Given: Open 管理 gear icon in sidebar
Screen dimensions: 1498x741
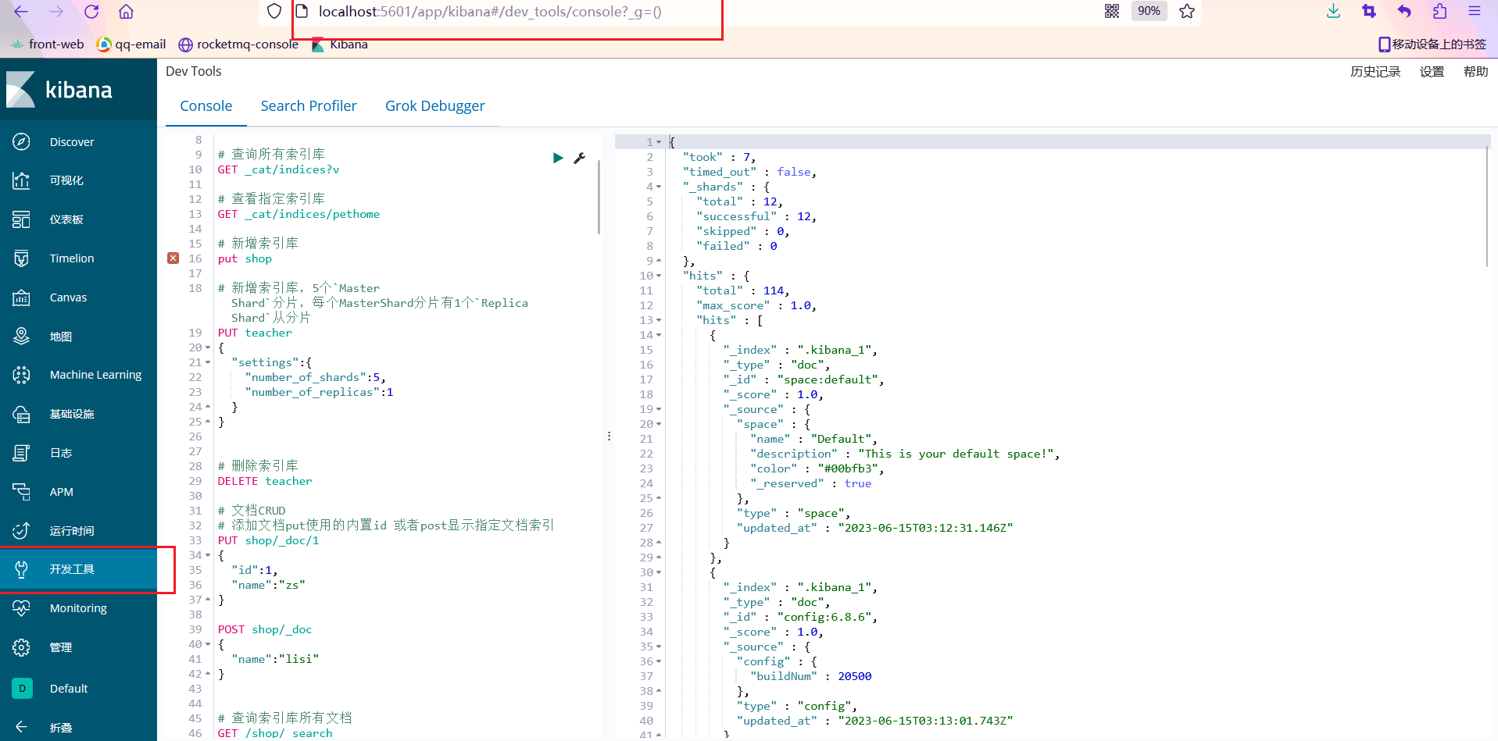Looking at the screenshot, I should pyautogui.click(x=21, y=647).
